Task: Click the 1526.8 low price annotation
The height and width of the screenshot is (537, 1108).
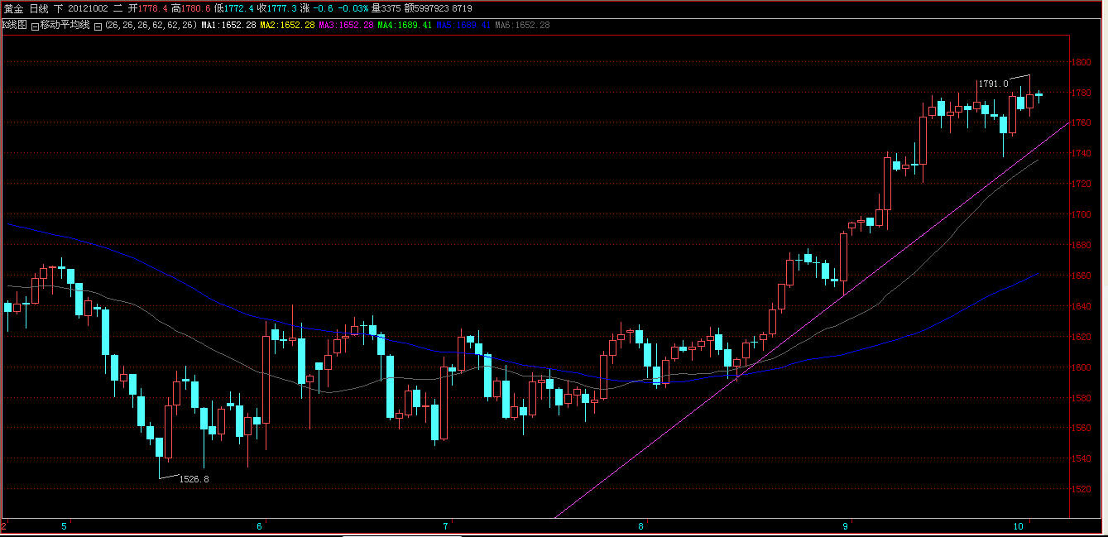Action: click(x=194, y=479)
